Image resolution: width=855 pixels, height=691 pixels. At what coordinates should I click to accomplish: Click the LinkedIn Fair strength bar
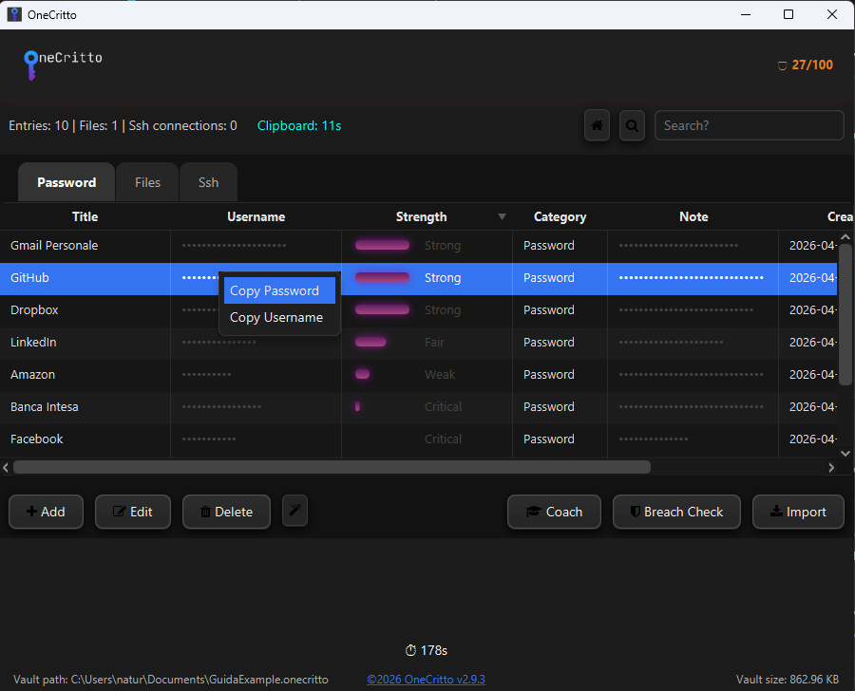click(x=370, y=342)
